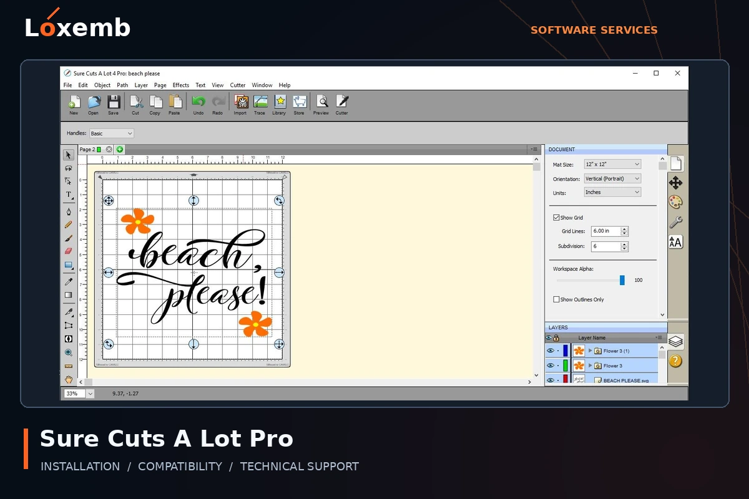This screenshot has height=499, width=749.
Task: Open the Handles Basic dropdown
Action: [112, 133]
